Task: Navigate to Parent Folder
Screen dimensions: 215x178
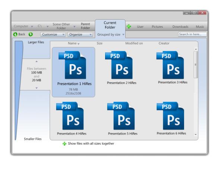Action: [x=85, y=26]
